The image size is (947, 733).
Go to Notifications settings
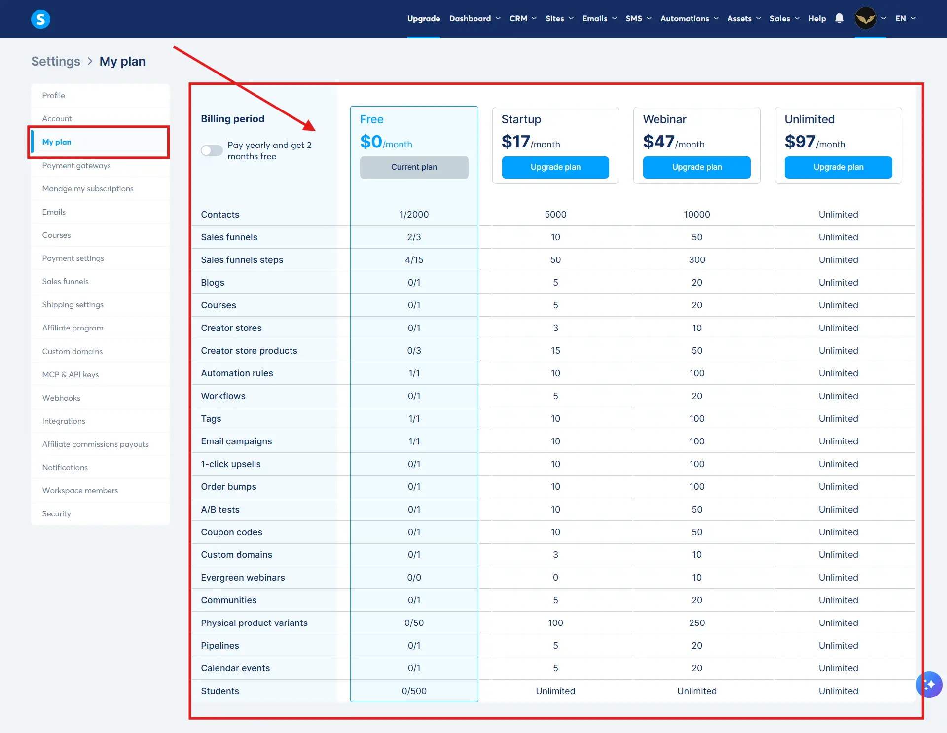100,467
